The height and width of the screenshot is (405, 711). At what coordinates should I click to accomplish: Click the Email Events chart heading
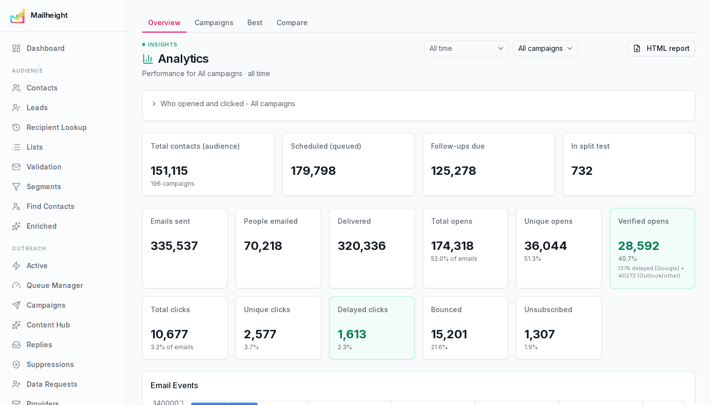coord(174,385)
